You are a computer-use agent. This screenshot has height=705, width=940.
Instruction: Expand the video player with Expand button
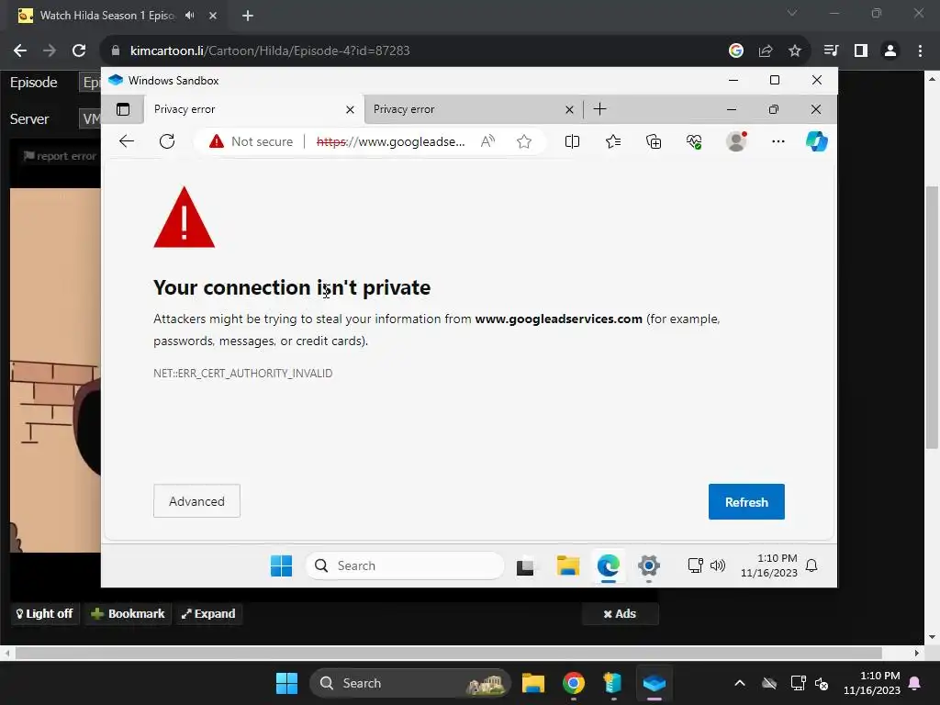[x=208, y=613]
